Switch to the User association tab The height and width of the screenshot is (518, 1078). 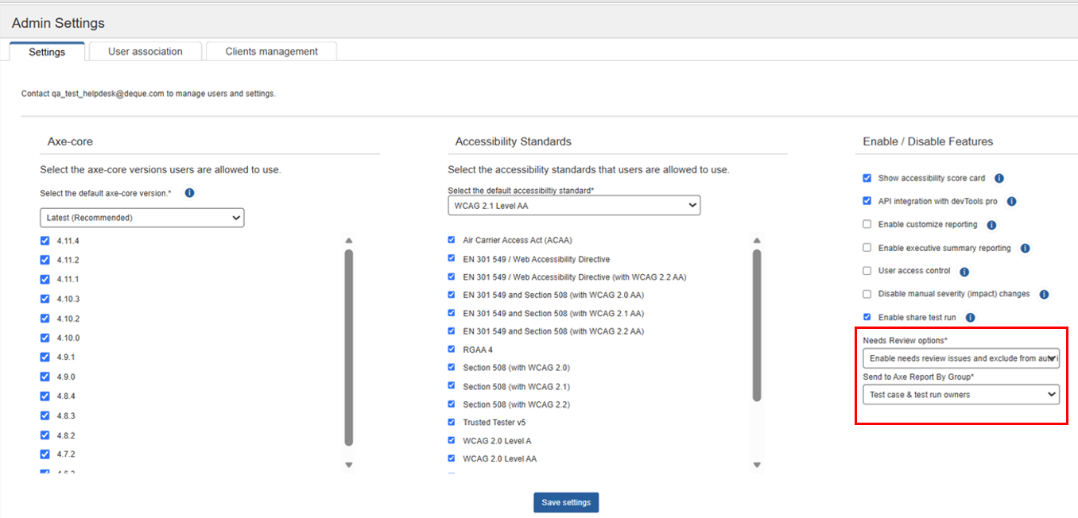pos(145,52)
